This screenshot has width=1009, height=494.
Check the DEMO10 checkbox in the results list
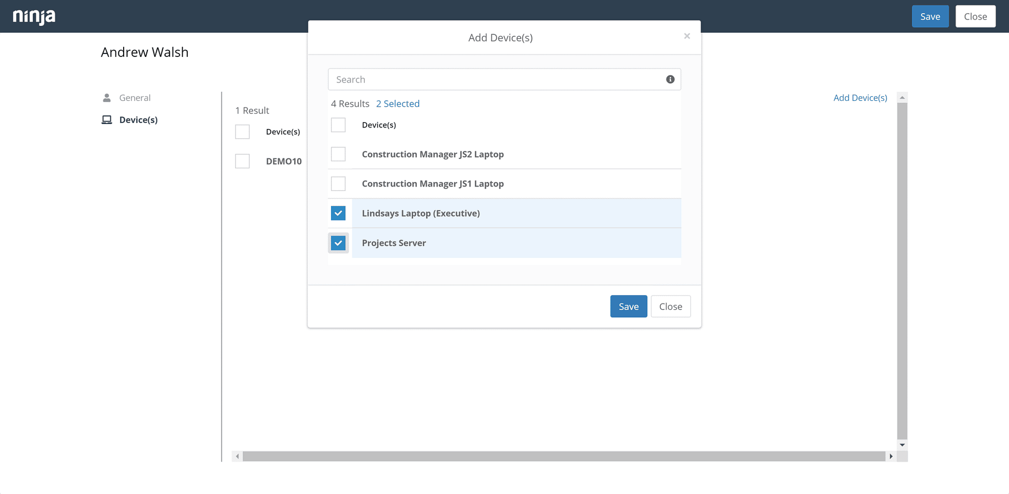coord(242,161)
